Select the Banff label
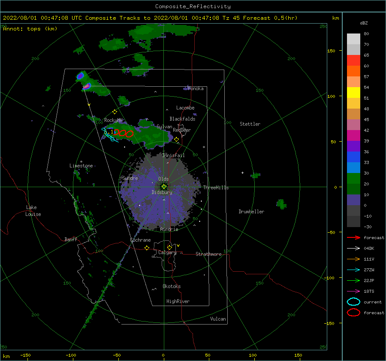The image size is (386, 361). tap(71, 240)
